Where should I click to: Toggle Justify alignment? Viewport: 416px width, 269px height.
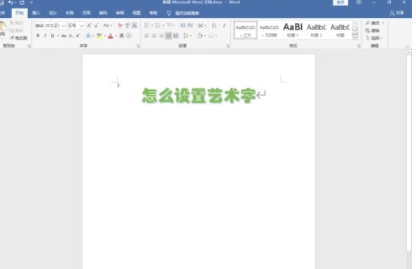(169, 36)
